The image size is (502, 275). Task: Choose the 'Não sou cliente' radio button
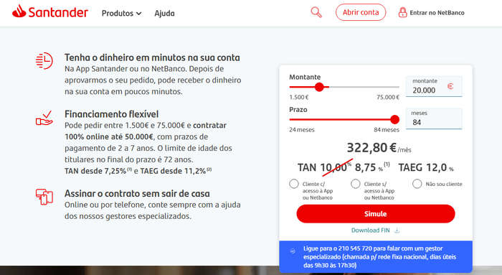pyautogui.click(x=417, y=184)
